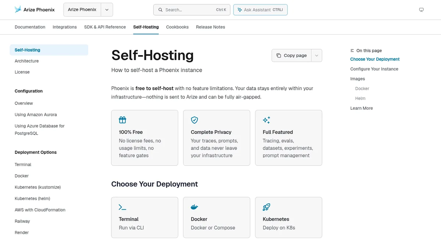Viewport: 441px width, 242px height.
Task: Open Using Amazon Aurora sidebar page
Action: [x=36, y=115]
